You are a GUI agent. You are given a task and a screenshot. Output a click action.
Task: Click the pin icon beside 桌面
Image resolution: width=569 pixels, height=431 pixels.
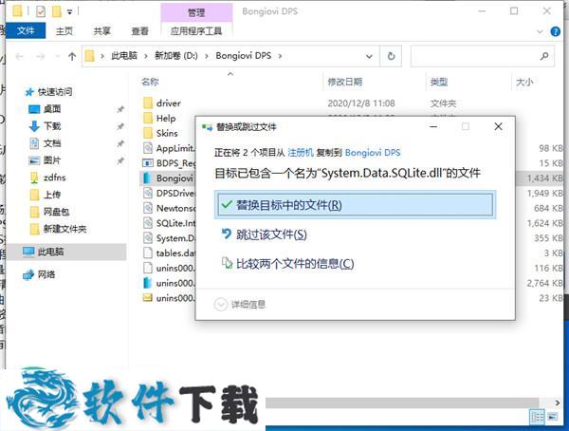120,109
